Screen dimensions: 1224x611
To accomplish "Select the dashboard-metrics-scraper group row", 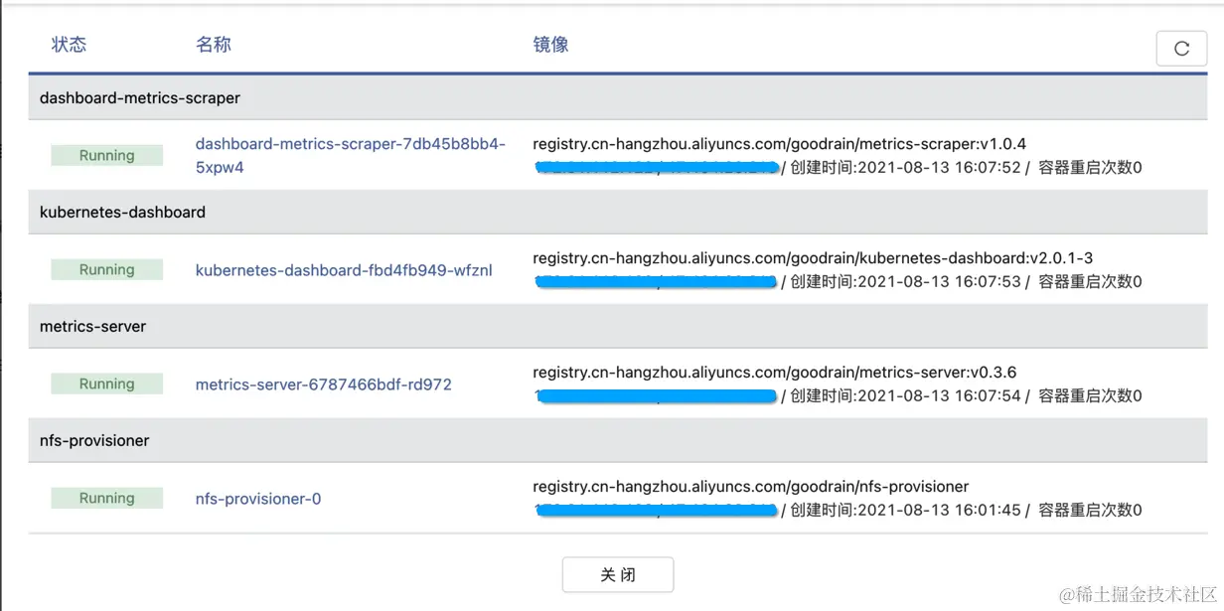I will 618,98.
